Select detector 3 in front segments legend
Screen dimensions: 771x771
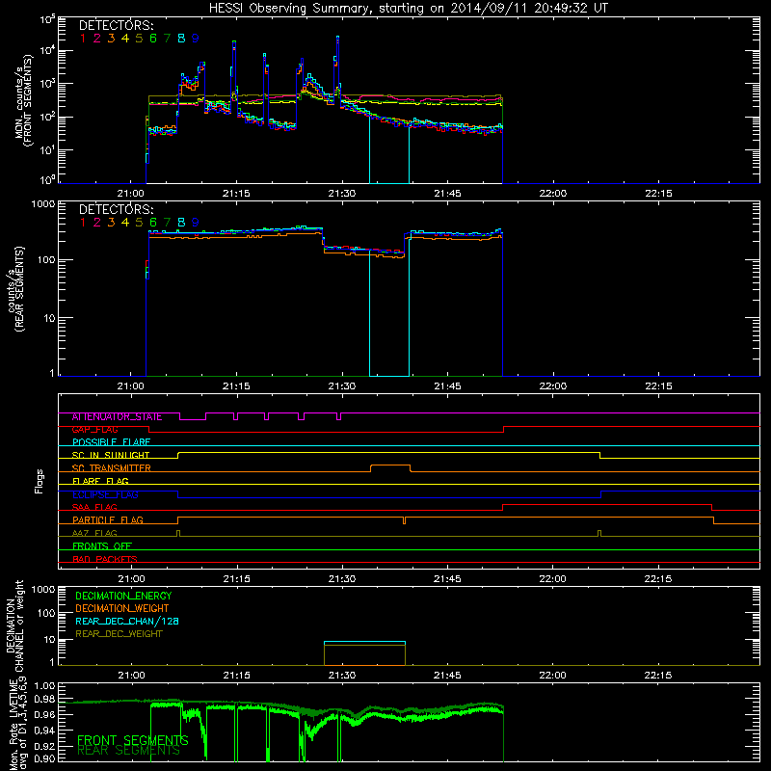(111, 39)
